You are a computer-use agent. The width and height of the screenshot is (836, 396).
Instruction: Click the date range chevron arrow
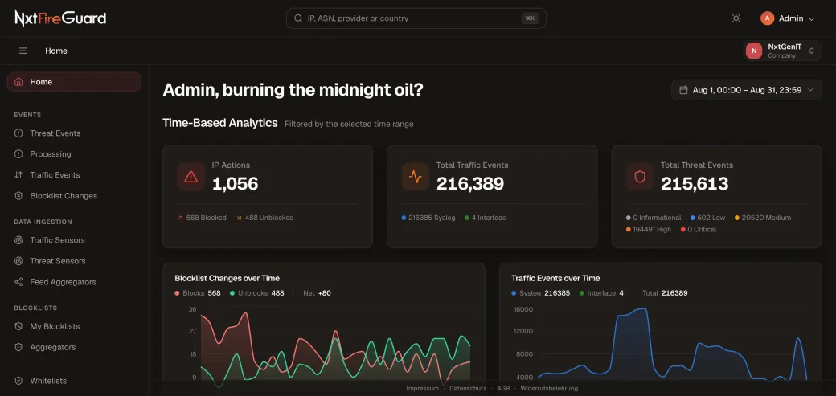click(810, 90)
